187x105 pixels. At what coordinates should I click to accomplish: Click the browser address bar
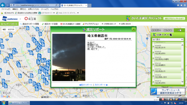point(35,5)
